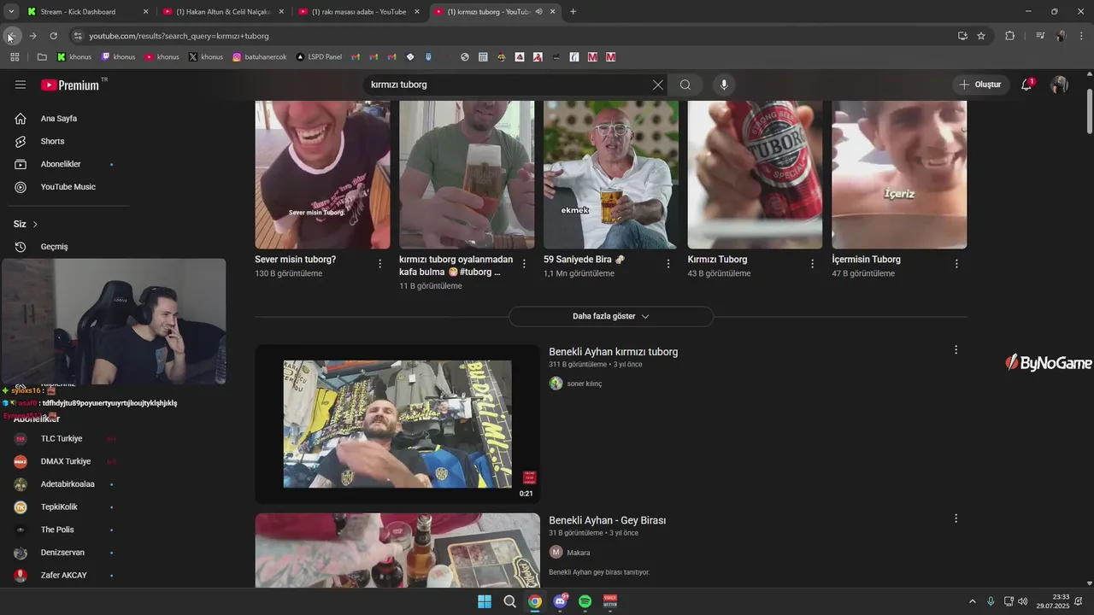Start voice search with microphone icon

click(x=724, y=85)
